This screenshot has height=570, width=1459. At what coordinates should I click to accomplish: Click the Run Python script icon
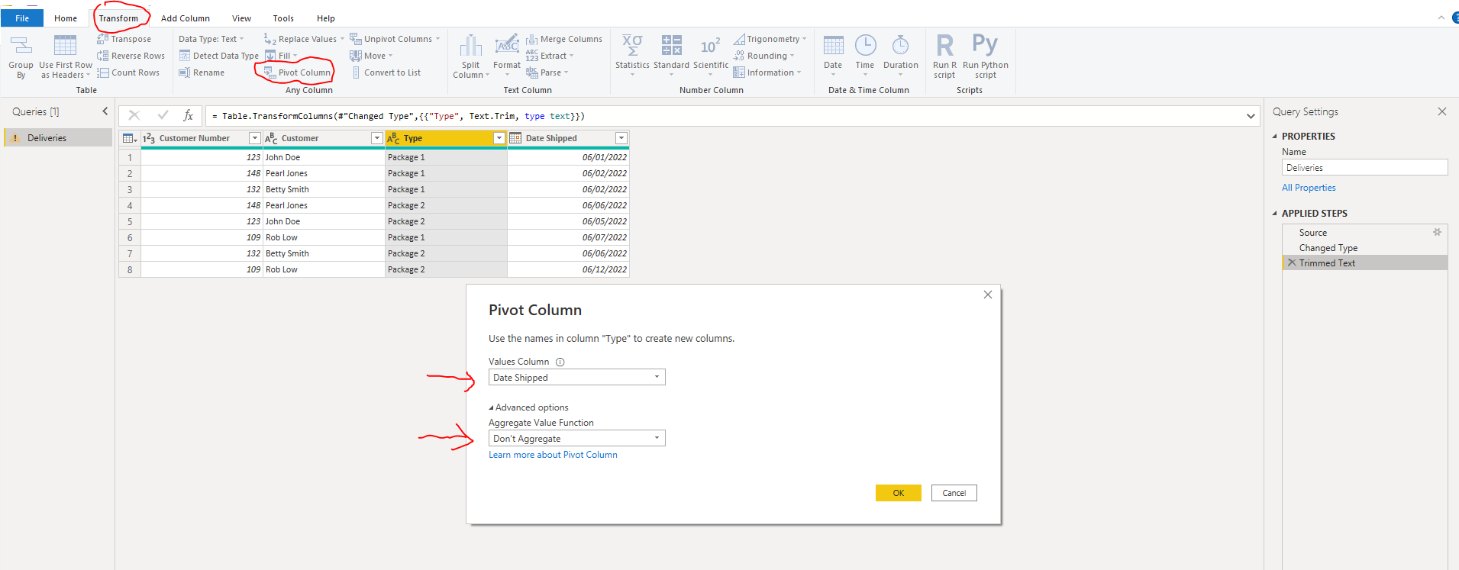tap(986, 57)
